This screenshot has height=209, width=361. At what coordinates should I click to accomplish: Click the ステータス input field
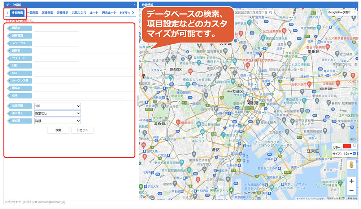pos(56,43)
